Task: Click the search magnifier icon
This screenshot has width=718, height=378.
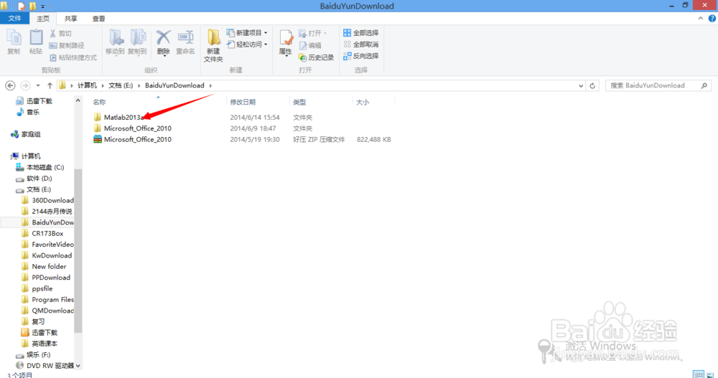Action: [704, 85]
